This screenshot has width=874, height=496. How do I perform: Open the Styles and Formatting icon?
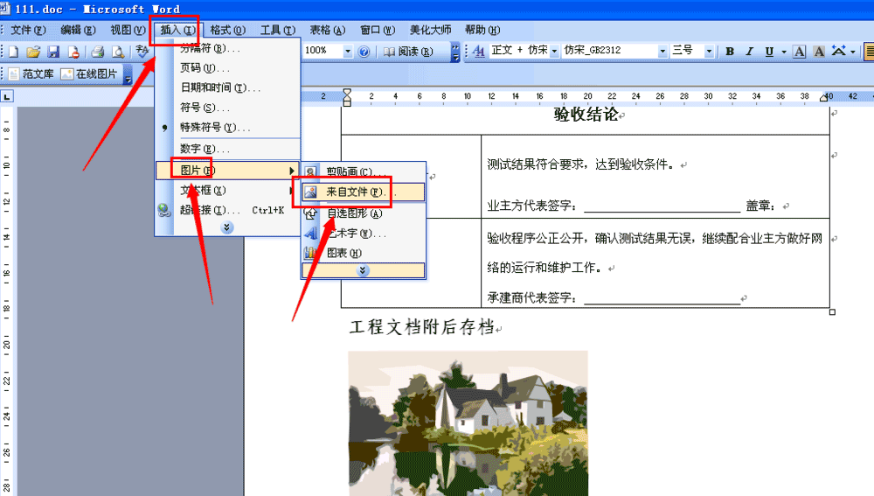pyautogui.click(x=478, y=52)
